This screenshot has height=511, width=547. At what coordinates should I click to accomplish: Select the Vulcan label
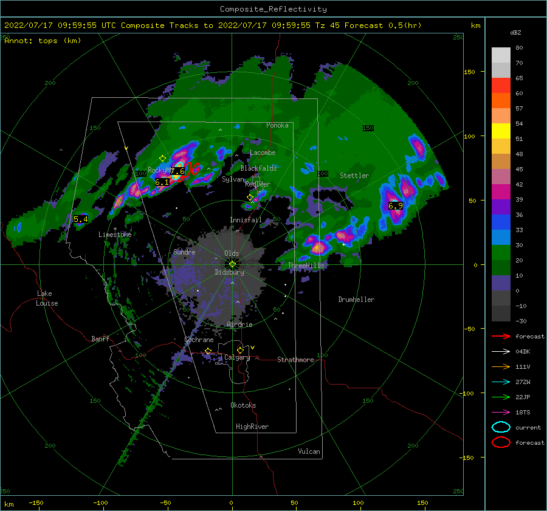[x=309, y=451]
